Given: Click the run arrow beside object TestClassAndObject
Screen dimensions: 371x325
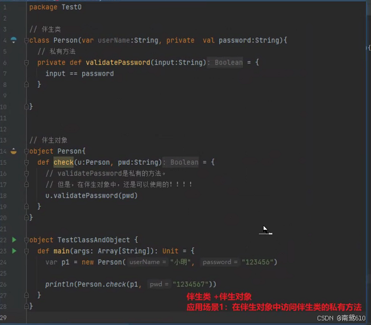Looking at the screenshot, I should 14,240.
